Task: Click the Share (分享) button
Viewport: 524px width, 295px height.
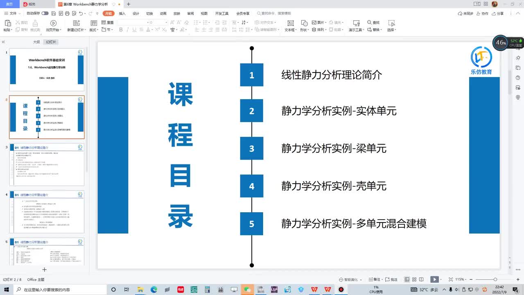Action: coord(497,14)
